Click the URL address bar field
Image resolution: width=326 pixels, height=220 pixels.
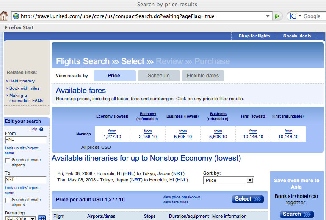click(x=142, y=16)
